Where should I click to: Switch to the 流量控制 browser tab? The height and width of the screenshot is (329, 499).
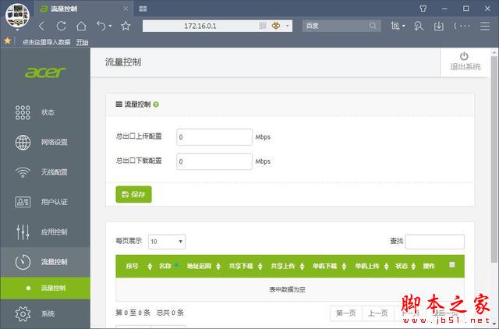coord(83,9)
